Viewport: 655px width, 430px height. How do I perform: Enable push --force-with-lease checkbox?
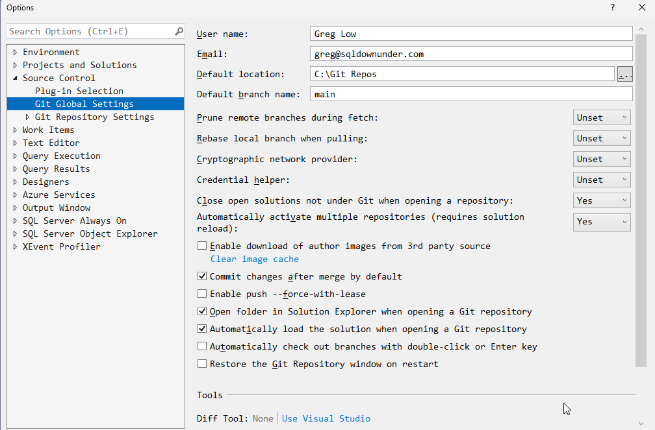(202, 294)
